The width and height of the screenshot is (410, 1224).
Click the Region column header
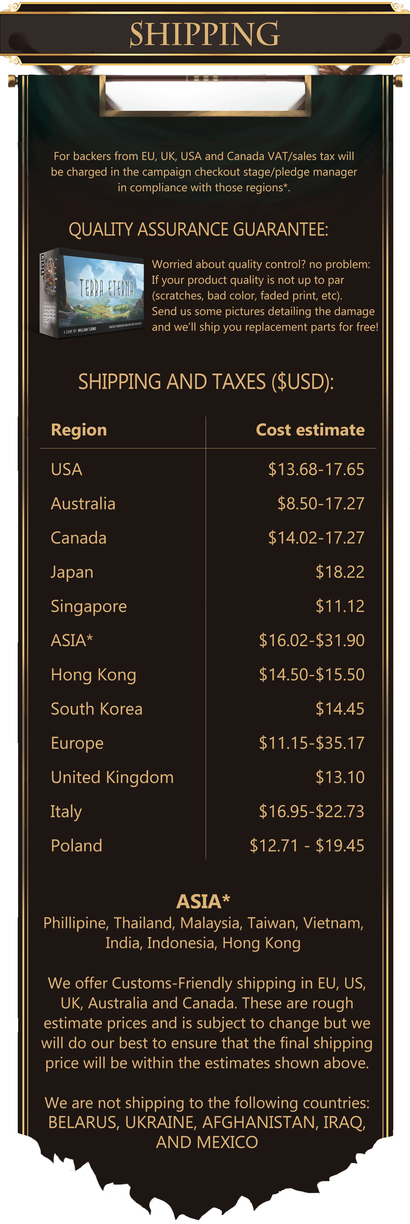pyautogui.click(x=79, y=430)
